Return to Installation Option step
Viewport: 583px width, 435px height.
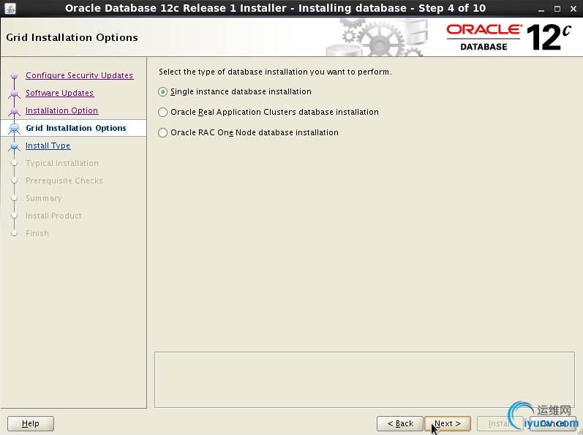pyautogui.click(x=61, y=110)
